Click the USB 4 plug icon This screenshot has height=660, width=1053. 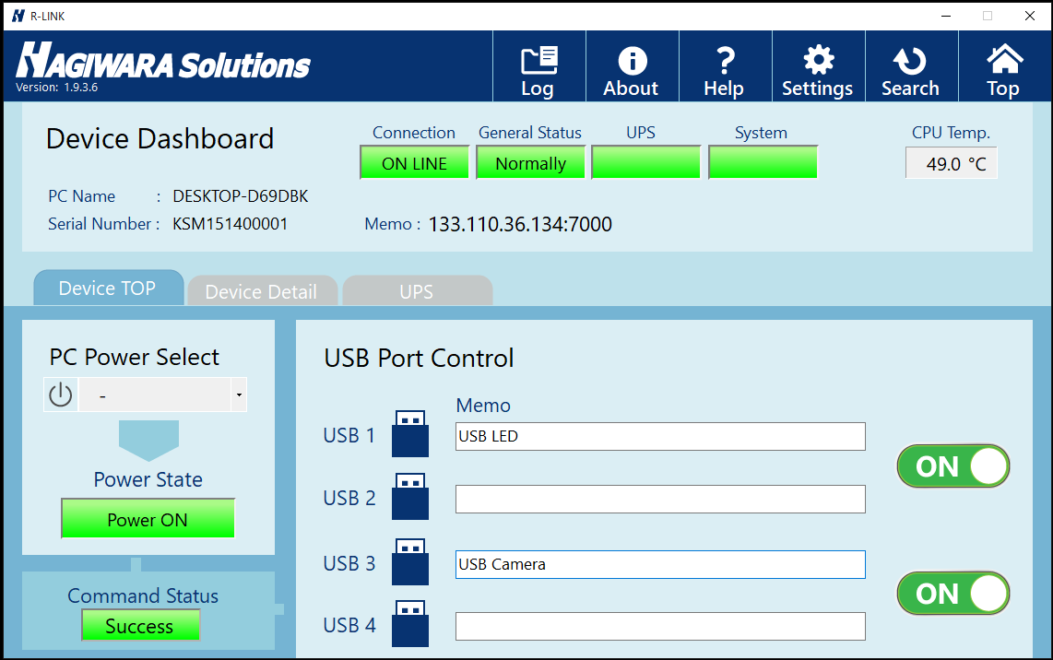coord(410,624)
